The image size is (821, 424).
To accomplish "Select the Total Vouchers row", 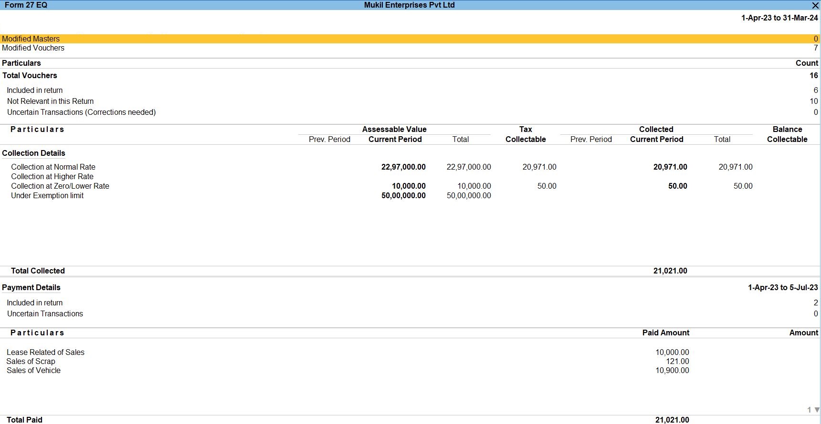I will [410, 75].
